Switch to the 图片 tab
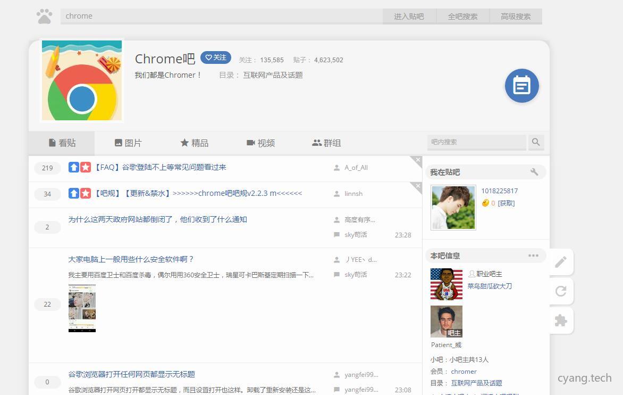This screenshot has width=623, height=395. [128, 143]
